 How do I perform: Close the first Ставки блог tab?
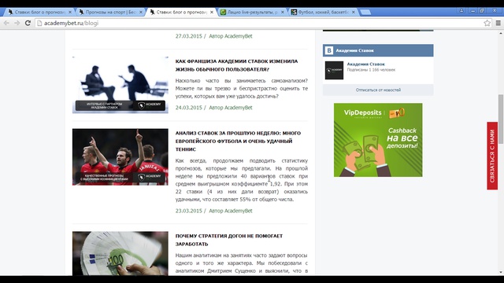[70, 12]
